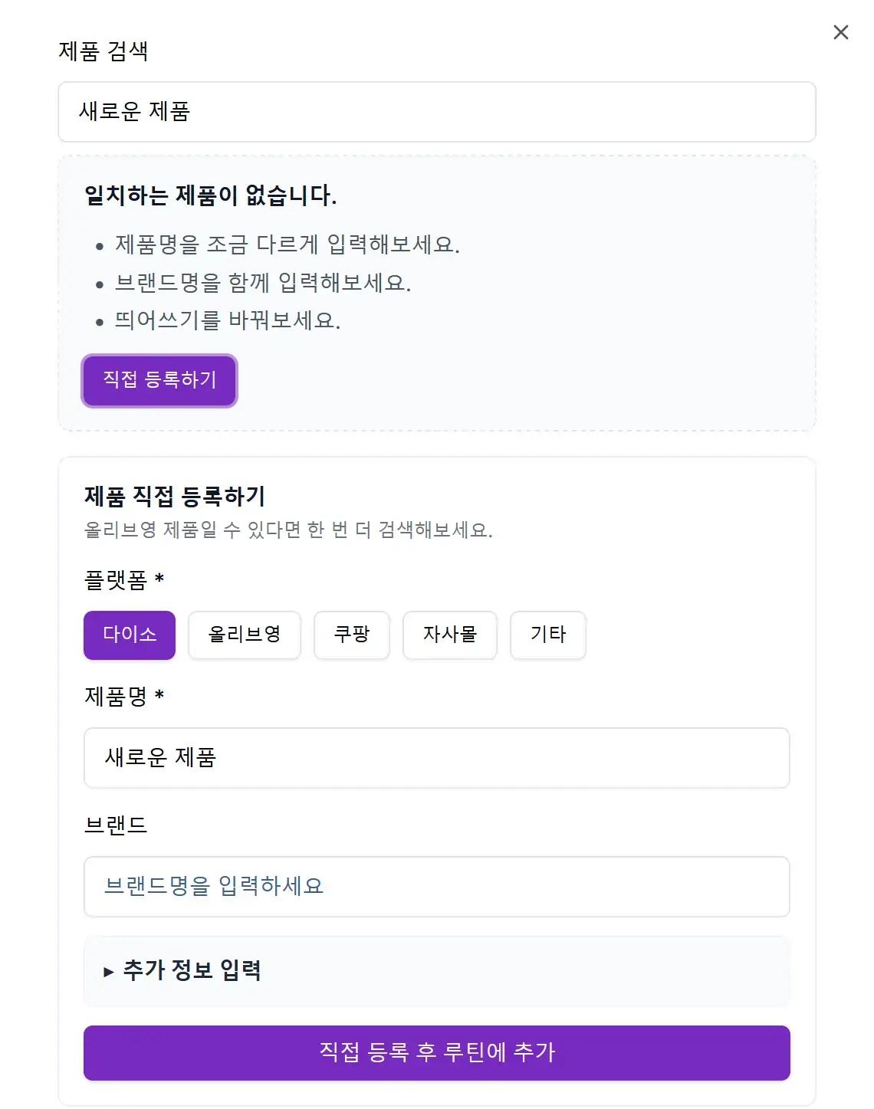The image size is (874, 1109).
Task: Click the search field showing 새로운 제품
Action: tap(436, 112)
